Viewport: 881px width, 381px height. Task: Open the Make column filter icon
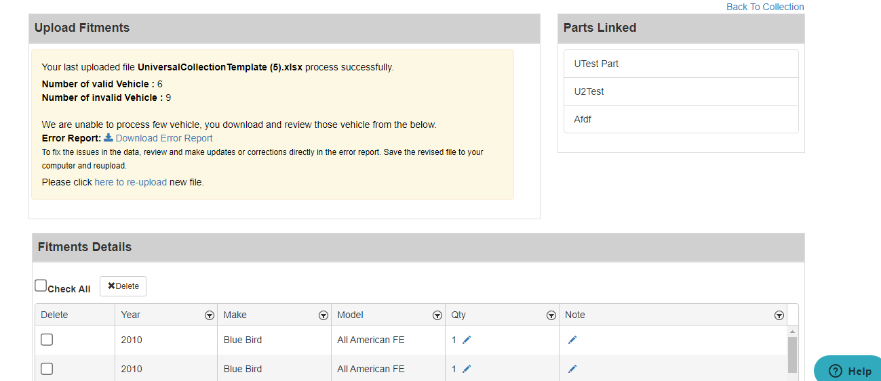(x=323, y=315)
